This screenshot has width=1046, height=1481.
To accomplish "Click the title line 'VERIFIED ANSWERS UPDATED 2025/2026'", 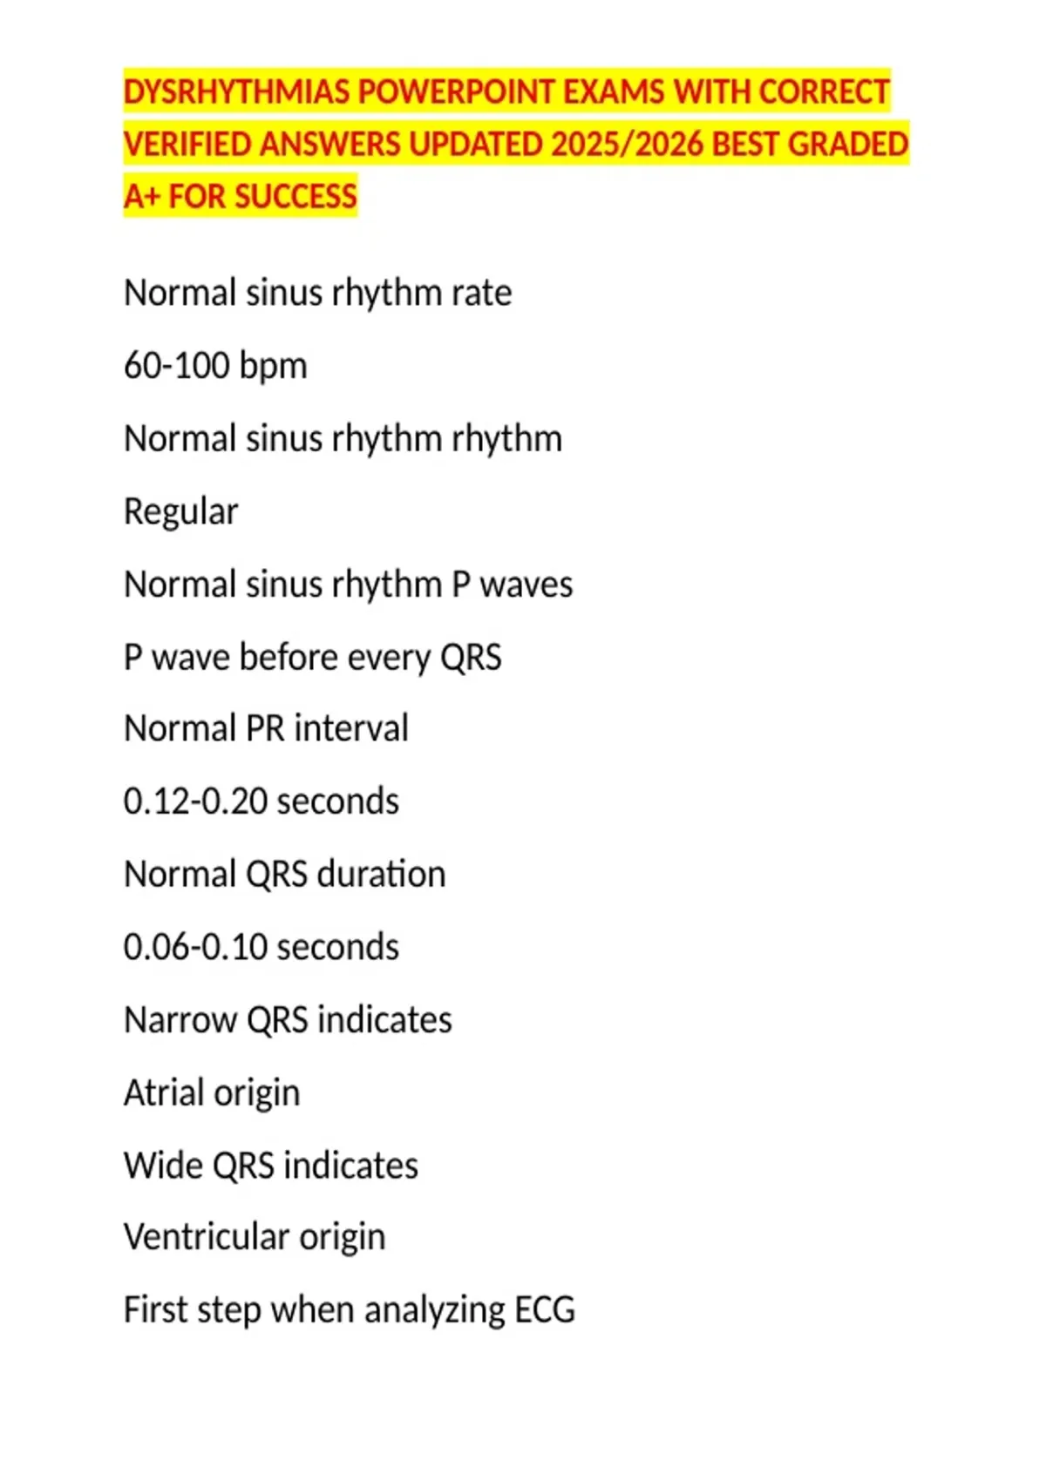I will pyautogui.click(x=413, y=144).
